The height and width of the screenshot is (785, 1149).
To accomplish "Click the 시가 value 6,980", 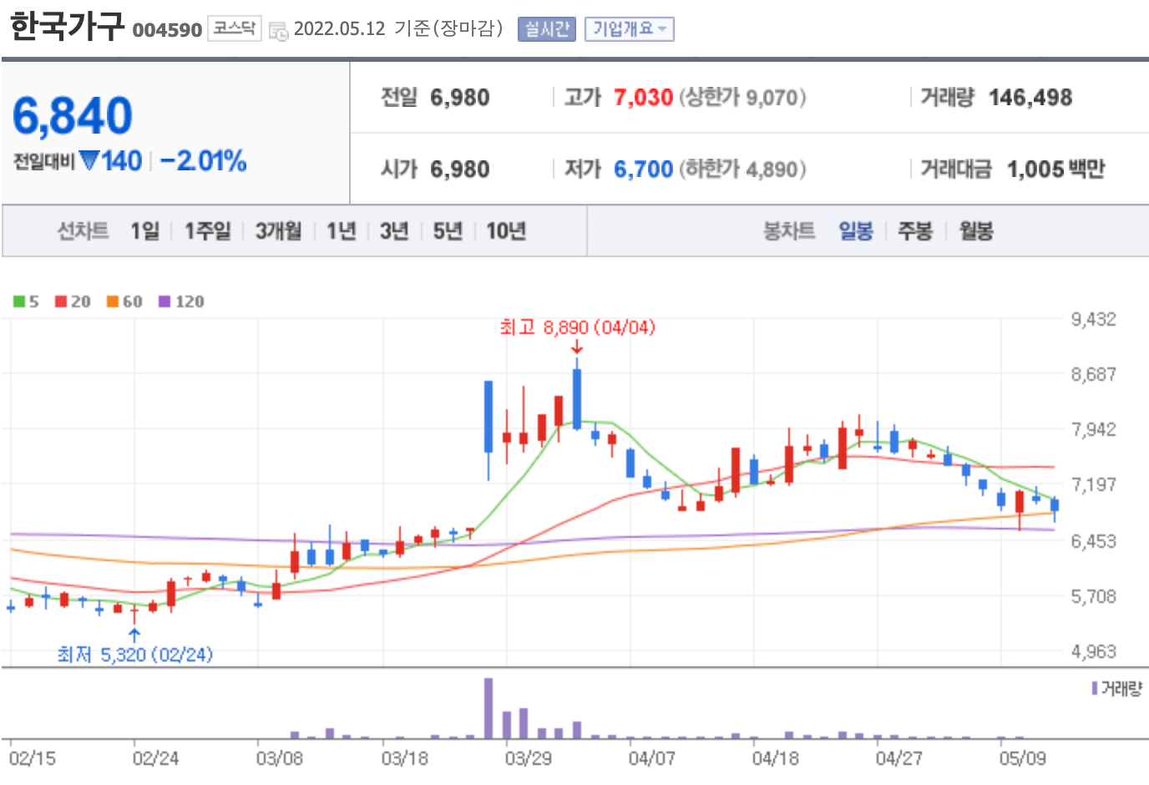I will [460, 170].
